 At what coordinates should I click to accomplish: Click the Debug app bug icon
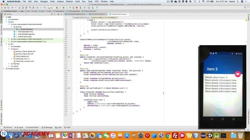[x=64, y=8]
